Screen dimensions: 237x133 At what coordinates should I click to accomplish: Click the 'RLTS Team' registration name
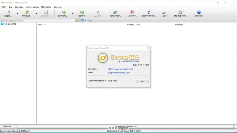[x=113, y=81]
